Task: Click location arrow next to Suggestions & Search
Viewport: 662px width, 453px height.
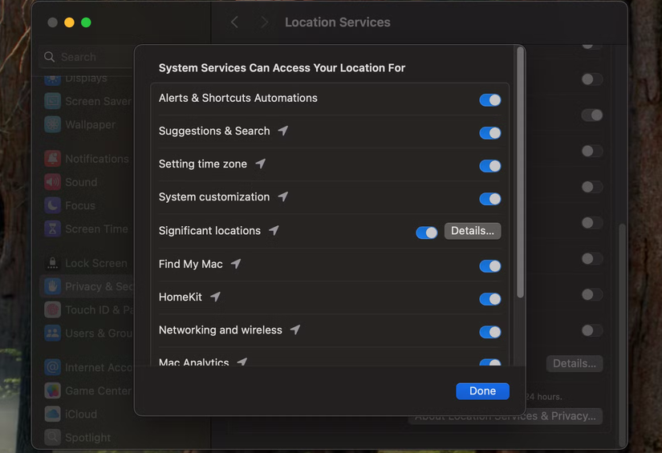Action: pyautogui.click(x=283, y=131)
